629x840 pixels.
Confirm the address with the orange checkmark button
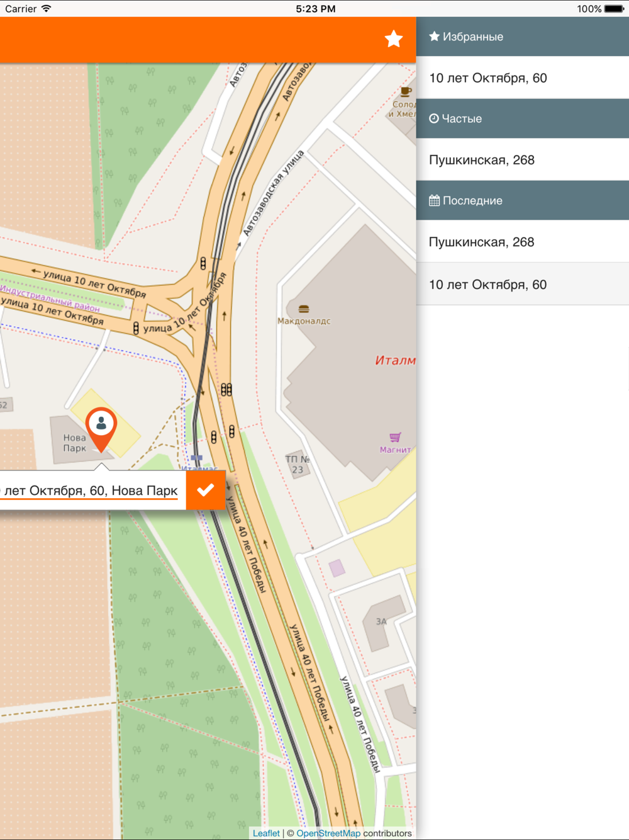206,490
